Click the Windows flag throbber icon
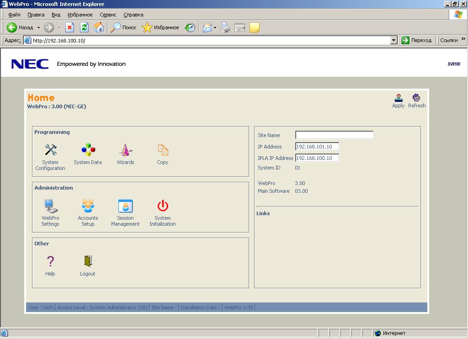The image size is (468, 339). click(458, 14)
